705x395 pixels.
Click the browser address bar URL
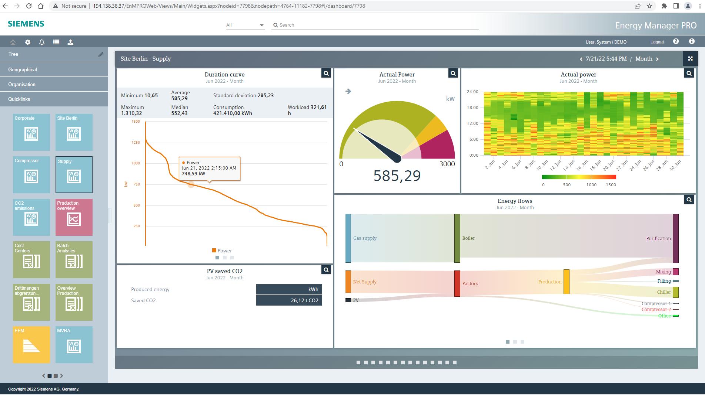pos(229,6)
